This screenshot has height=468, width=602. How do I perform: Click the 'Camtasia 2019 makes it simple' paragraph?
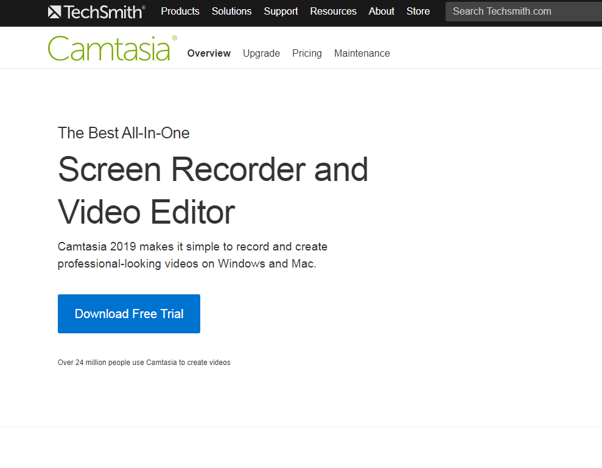coord(192,255)
